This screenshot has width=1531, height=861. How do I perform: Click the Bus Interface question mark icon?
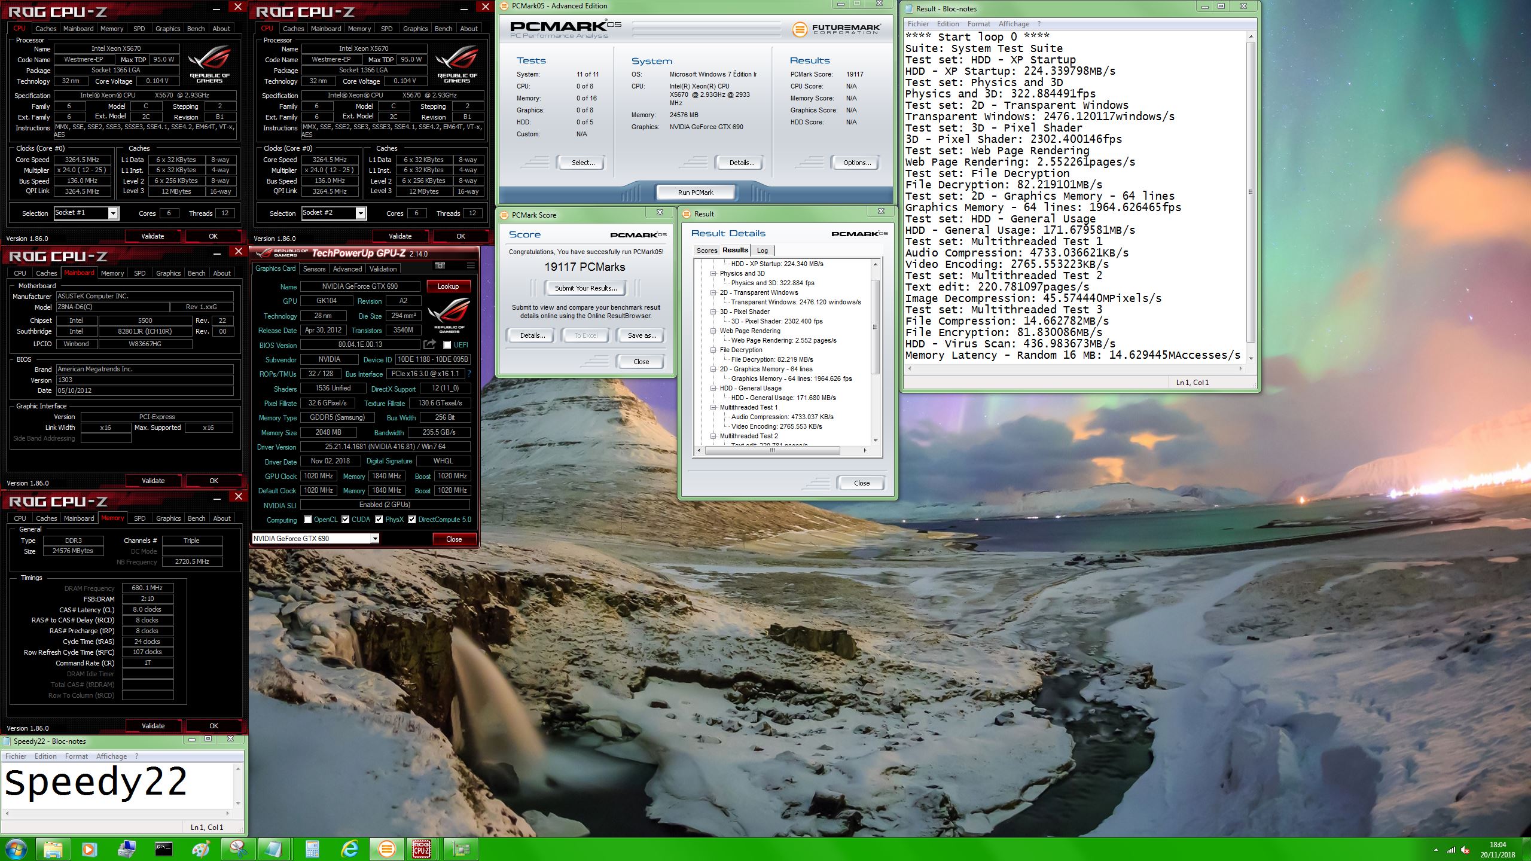[469, 374]
